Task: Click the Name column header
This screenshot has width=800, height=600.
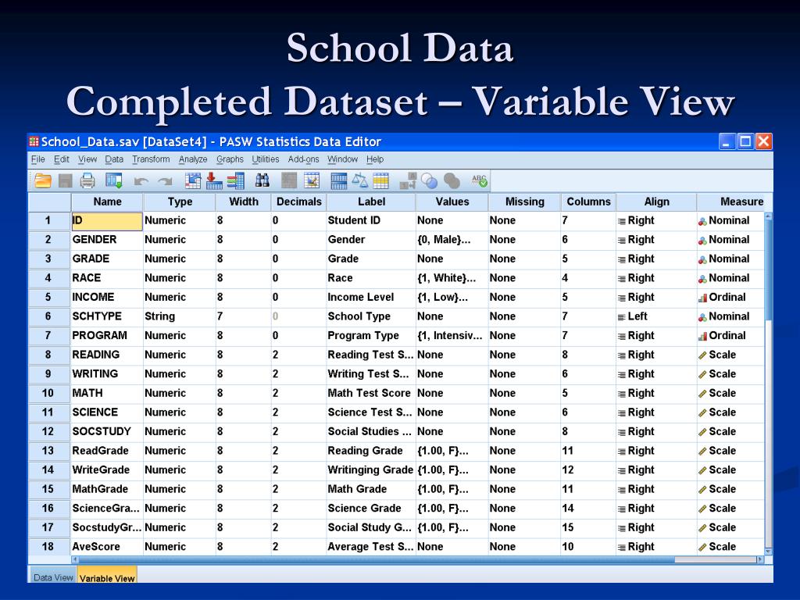Action: click(x=107, y=202)
